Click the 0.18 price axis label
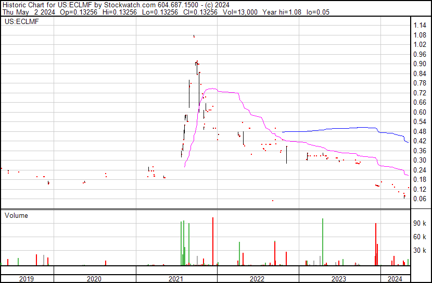 pos(420,180)
